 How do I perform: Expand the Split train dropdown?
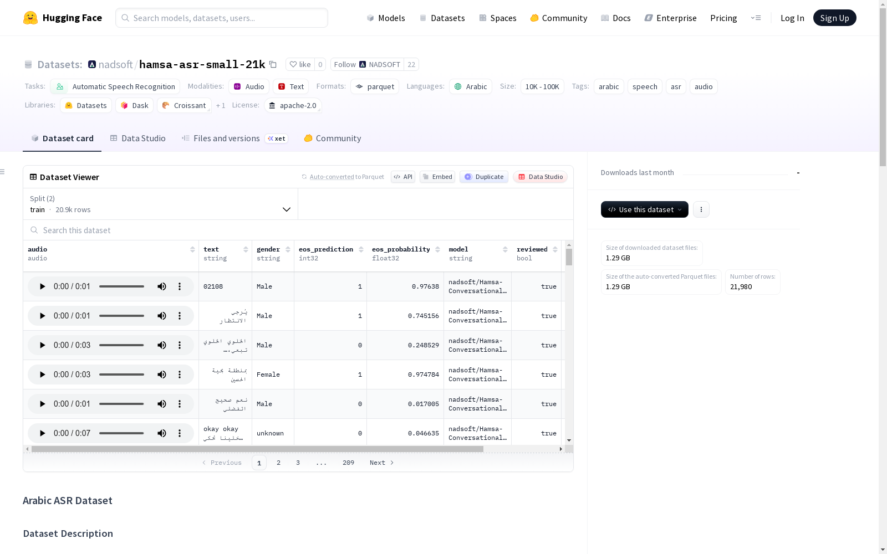pos(160,204)
